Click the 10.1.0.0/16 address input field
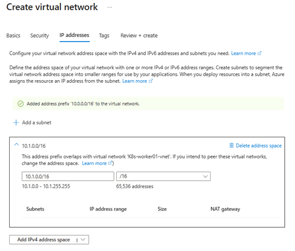295x251 pixels. coord(68,176)
